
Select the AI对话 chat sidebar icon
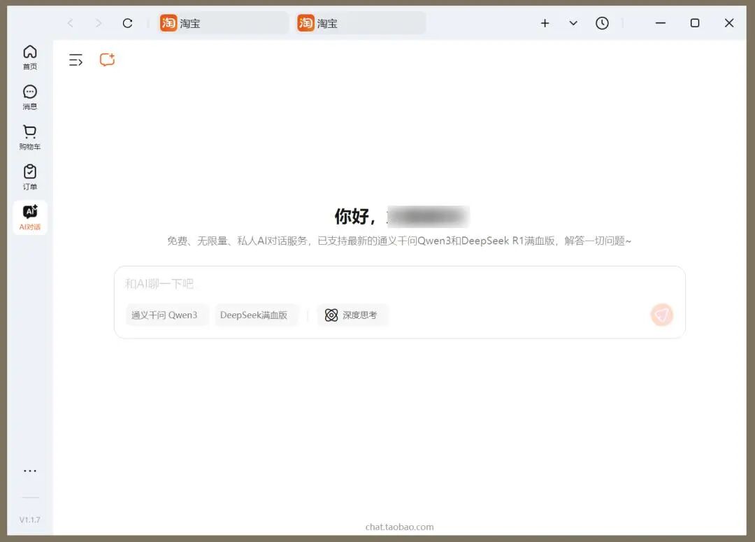click(29, 215)
